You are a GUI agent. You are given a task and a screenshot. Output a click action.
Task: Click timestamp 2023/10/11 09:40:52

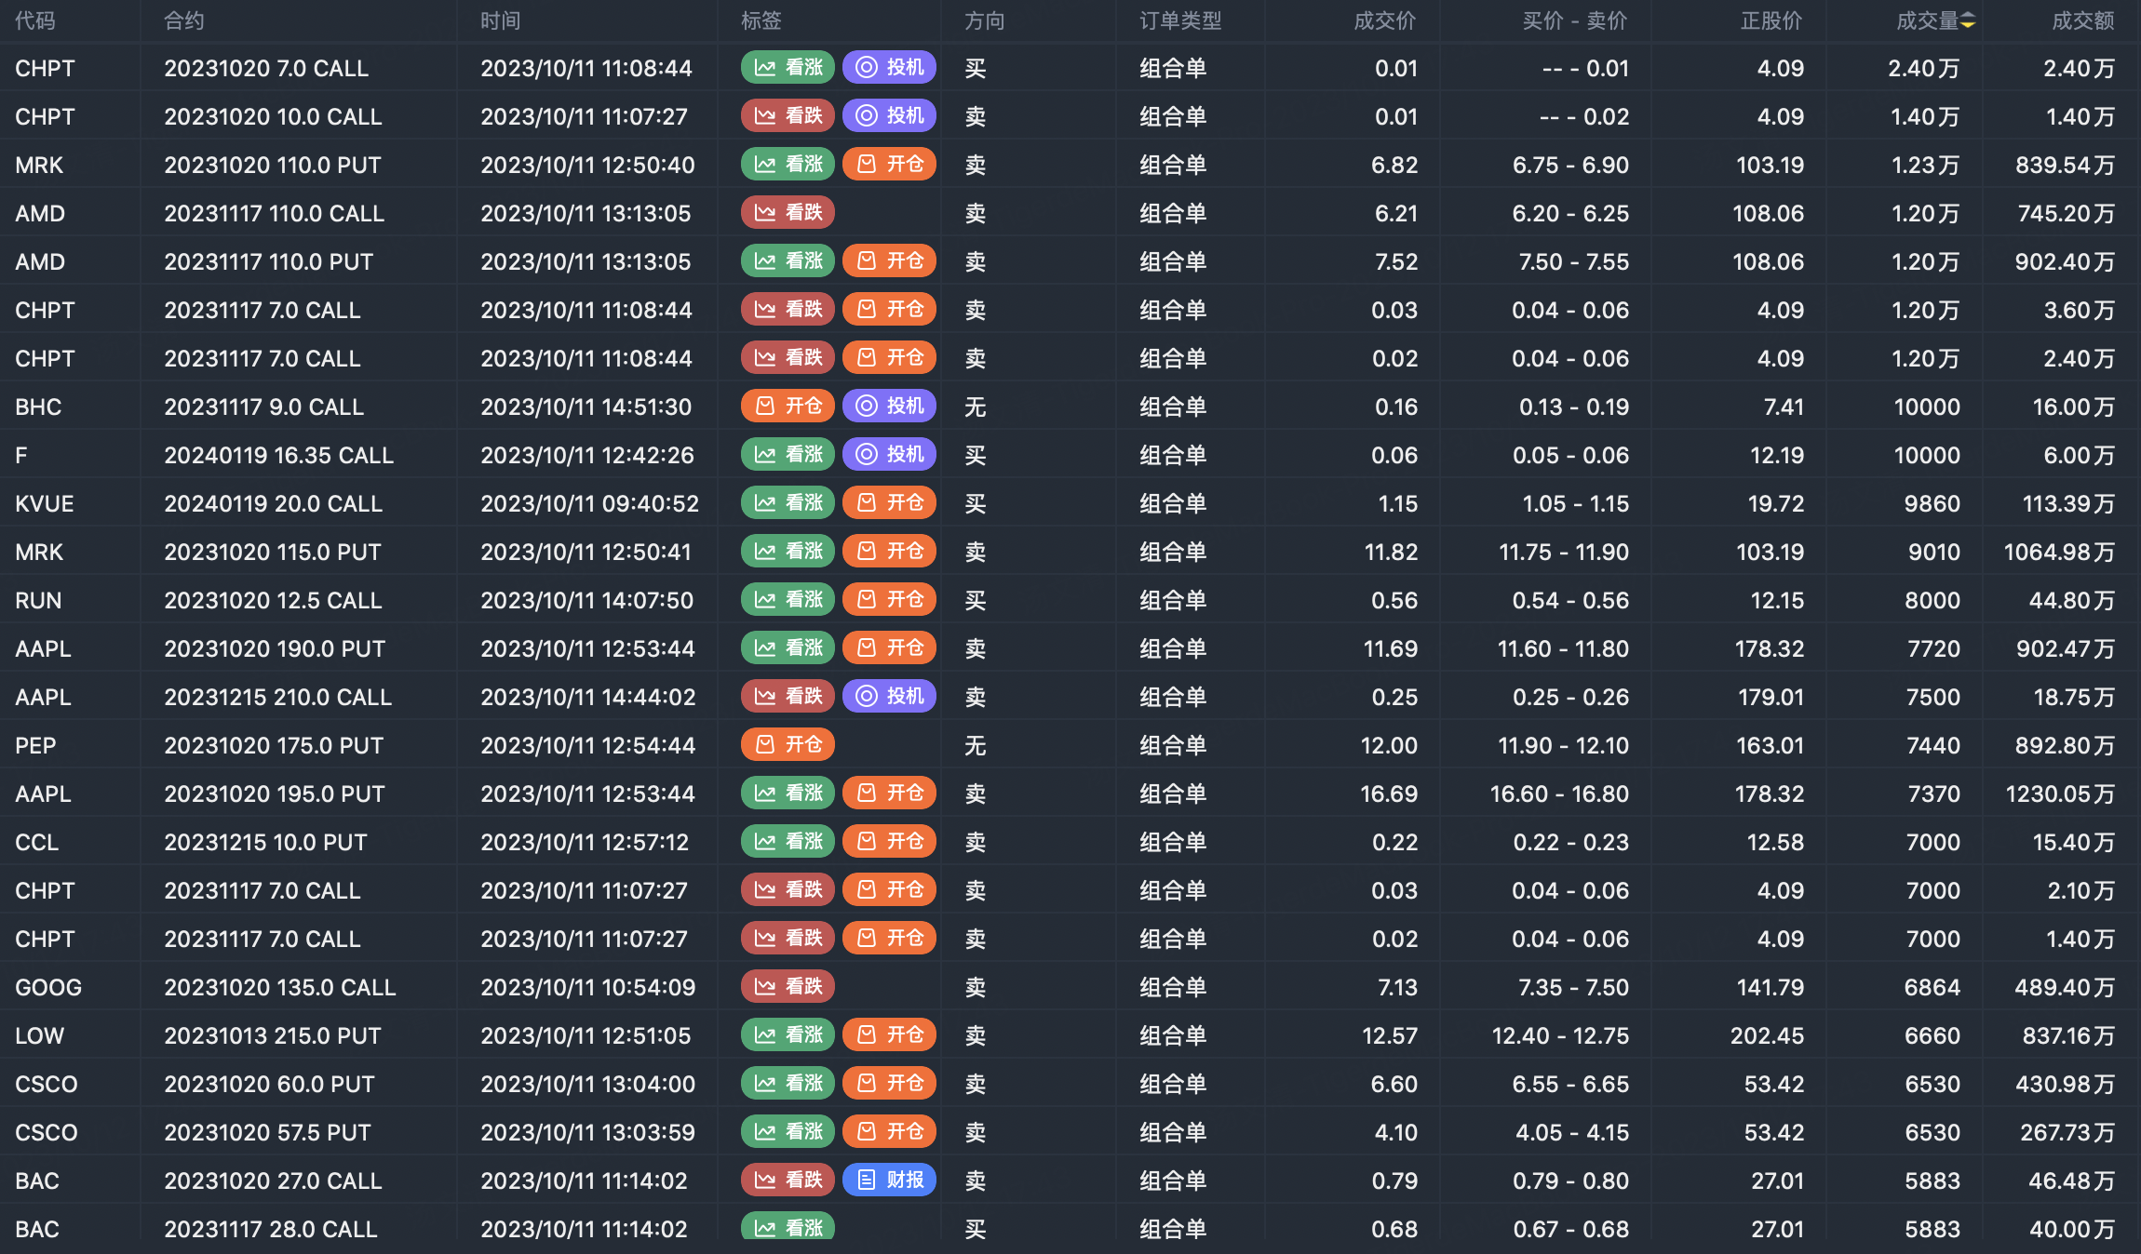[590, 503]
